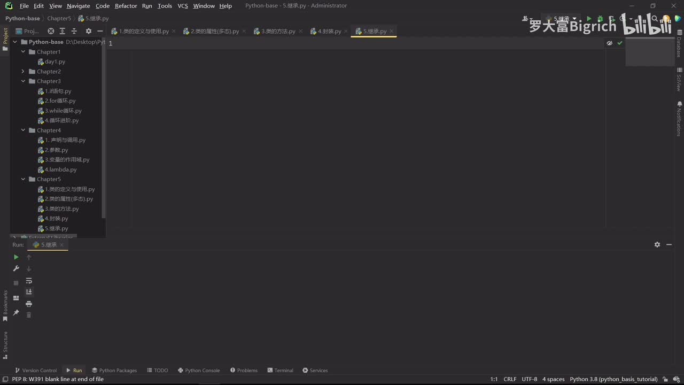Pin the Run tab with pushpin
This screenshot has height=385, width=684.
click(x=16, y=312)
